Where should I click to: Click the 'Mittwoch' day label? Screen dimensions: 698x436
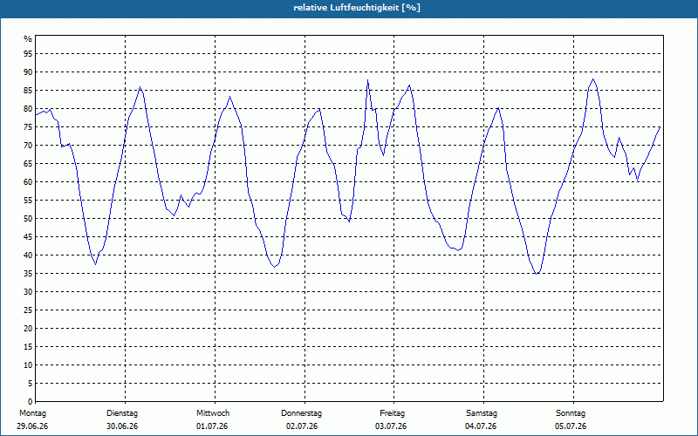point(213,413)
